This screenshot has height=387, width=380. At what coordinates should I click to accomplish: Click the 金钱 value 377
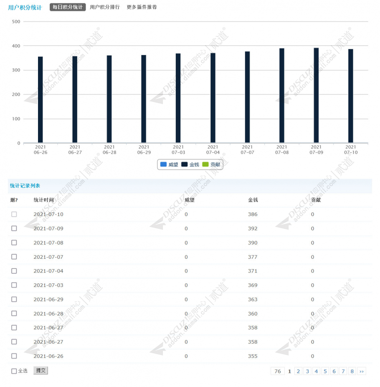pos(253,257)
